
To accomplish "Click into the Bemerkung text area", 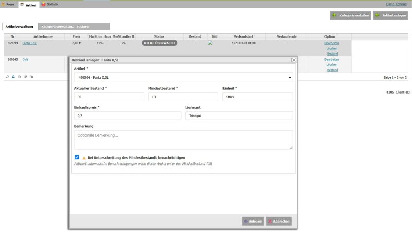I will click(x=183, y=140).
